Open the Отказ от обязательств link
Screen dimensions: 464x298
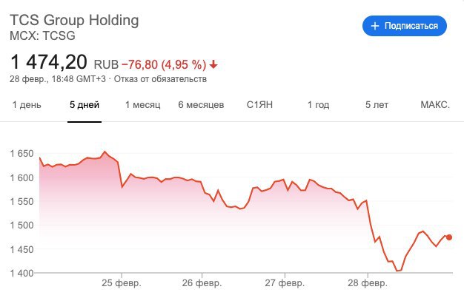[161, 78]
